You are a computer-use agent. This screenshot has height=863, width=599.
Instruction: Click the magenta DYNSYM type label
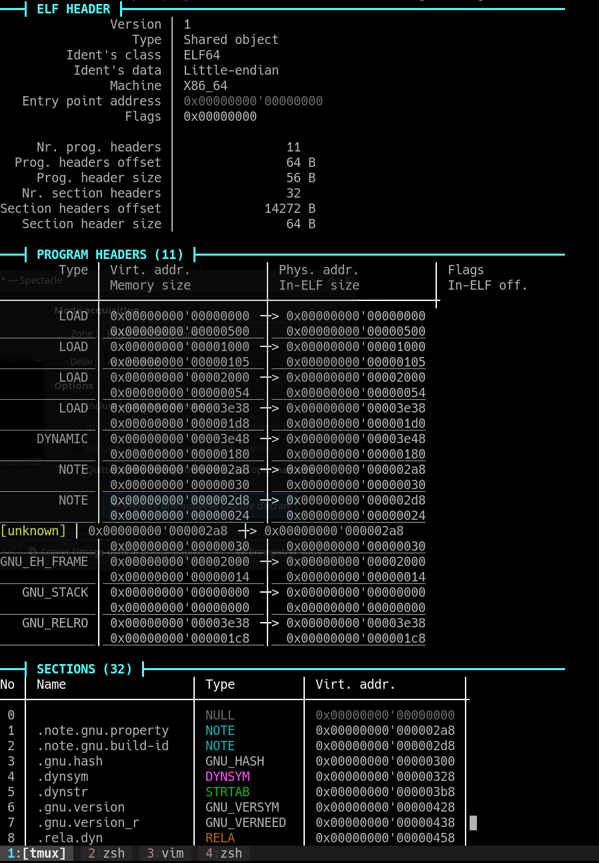227,776
